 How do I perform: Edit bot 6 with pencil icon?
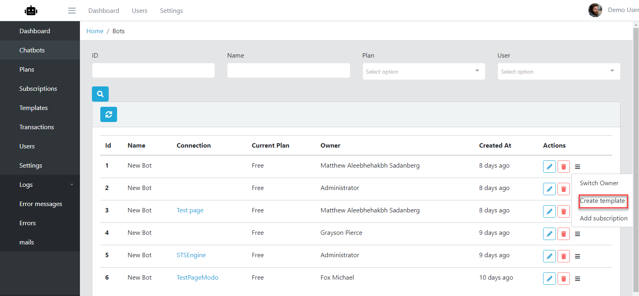click(549, 278)
